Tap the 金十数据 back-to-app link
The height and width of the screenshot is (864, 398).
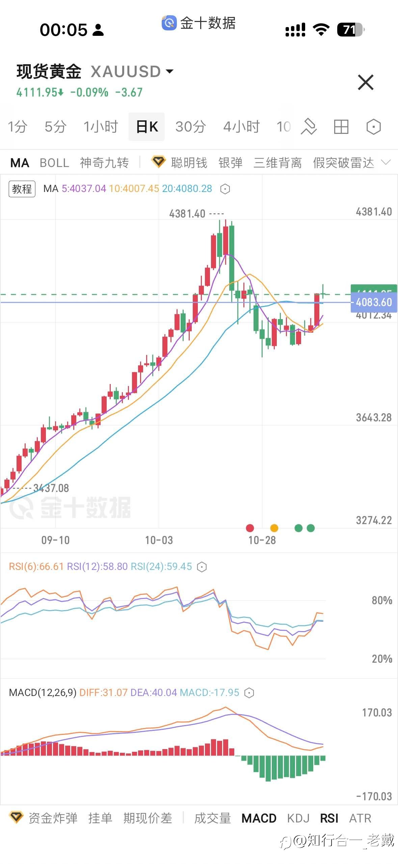click(198, 23)
